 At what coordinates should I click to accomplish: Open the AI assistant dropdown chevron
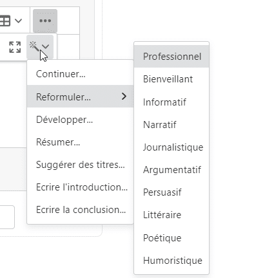coord(46,46)
